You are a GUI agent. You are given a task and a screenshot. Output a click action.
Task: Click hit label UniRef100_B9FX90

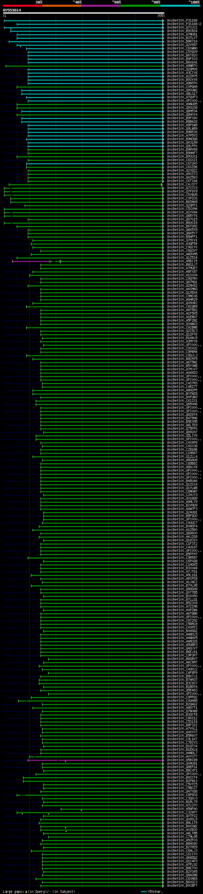(x=182, y=118)
